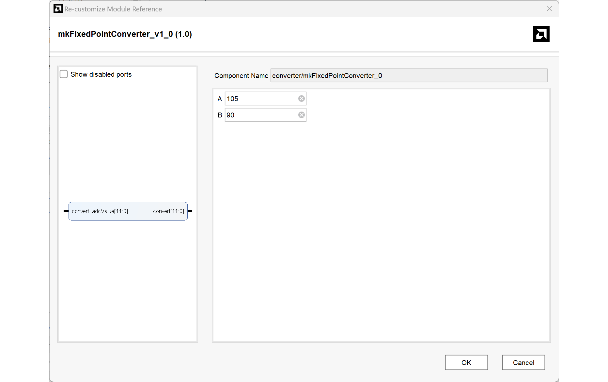This screenshot has height=382, width=608.
Task: Click the 'Component Name' label
Action: pos(241,76)
